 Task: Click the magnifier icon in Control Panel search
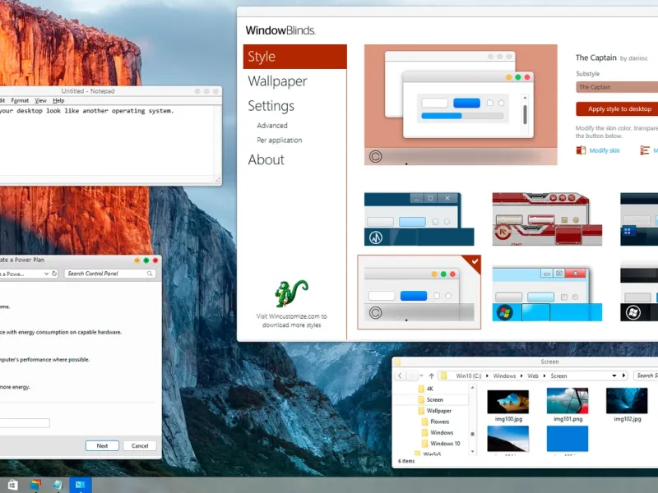point(150,274)
